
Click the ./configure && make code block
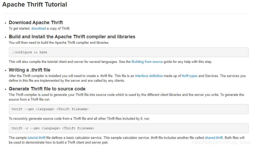point(129,52)
